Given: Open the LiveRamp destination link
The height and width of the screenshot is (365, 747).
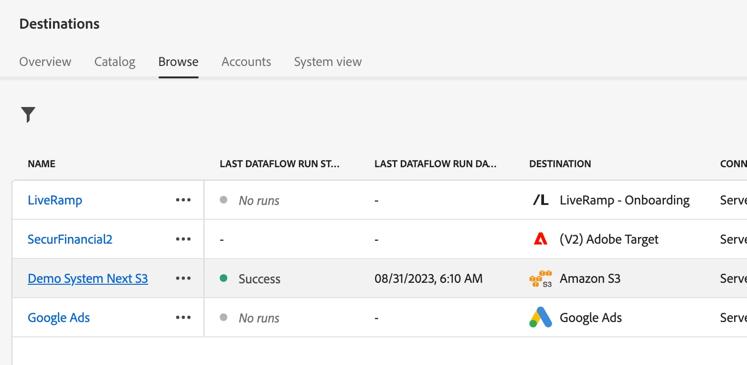Looking at the screenshot, I should click(x=55, y=200).
